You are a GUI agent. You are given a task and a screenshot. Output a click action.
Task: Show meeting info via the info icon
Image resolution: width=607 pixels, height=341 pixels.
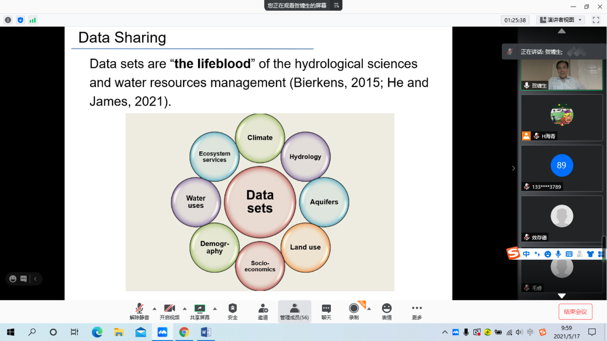pos(8,20)
